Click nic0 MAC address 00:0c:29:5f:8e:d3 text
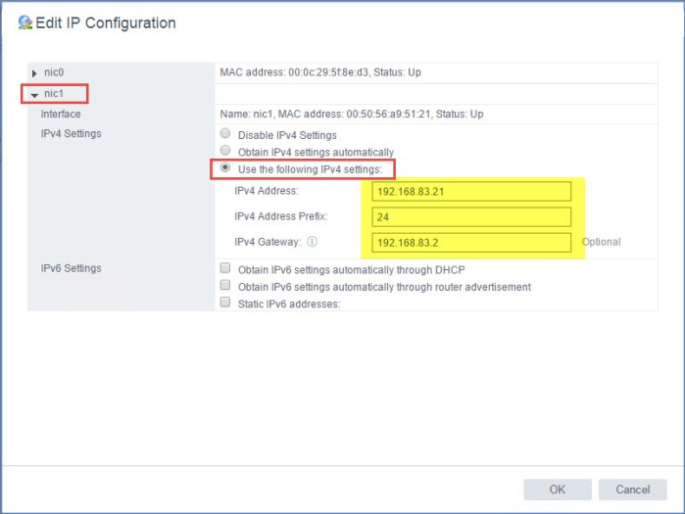 (x=294, y=72)
